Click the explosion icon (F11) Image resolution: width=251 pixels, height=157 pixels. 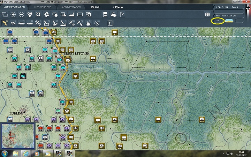tap(88, 23)
